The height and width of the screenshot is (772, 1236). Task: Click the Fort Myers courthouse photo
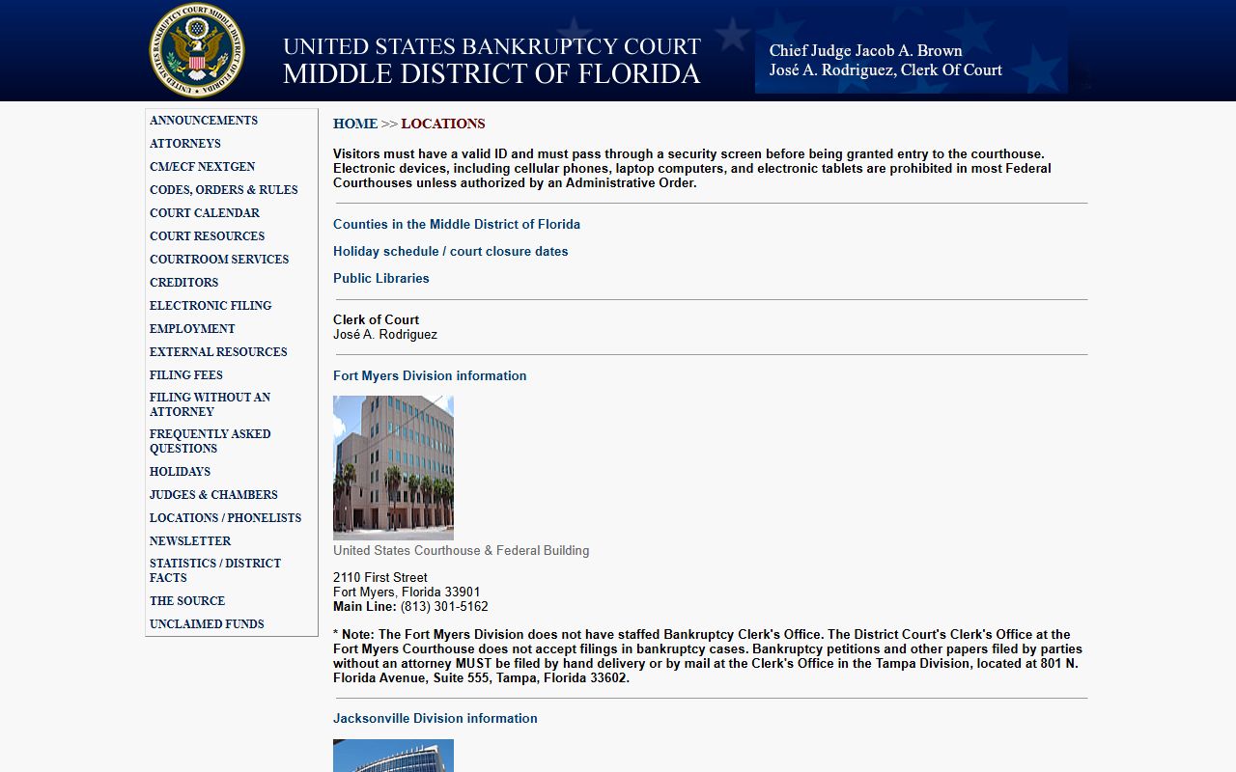tap(393, 467)
